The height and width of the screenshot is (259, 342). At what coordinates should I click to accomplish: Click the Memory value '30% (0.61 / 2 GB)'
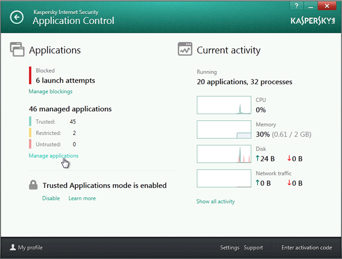coord(283,134)
